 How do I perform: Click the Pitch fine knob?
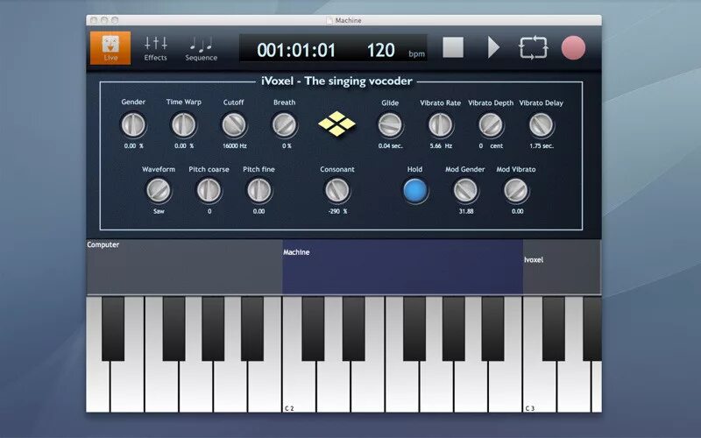[259, 190]
